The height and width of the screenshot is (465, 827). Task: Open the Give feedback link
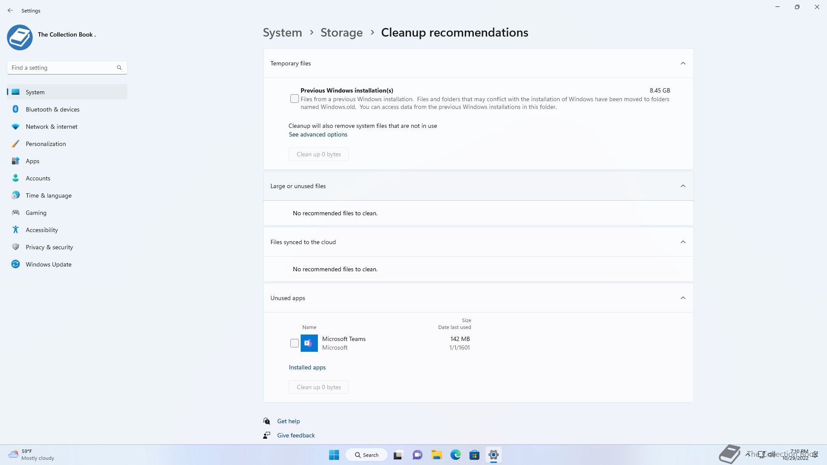(296, 435)
